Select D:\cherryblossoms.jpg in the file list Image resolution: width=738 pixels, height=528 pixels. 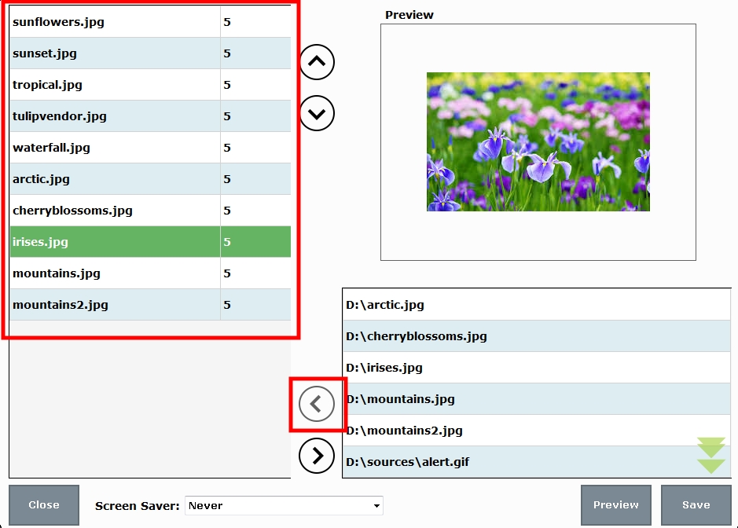coord(472,335)
